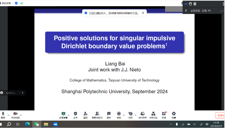Open meeting Settings (设置)
Screen dimensions: 225x128
tap(174, 114)
